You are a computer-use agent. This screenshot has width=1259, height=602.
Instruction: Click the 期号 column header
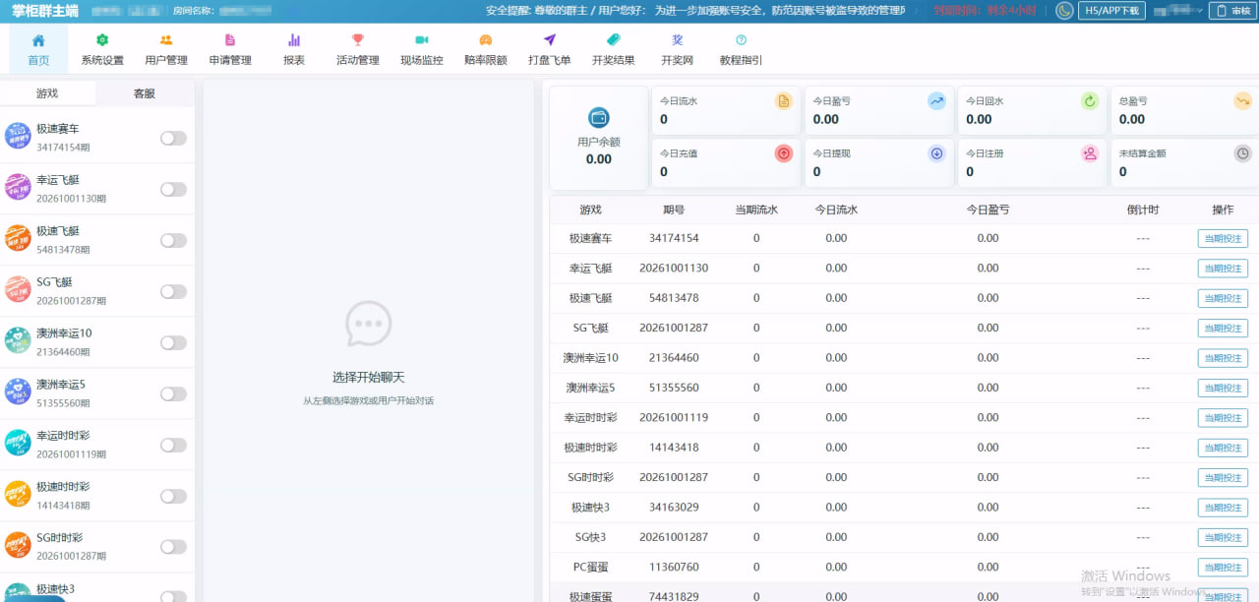coord(674,210)
